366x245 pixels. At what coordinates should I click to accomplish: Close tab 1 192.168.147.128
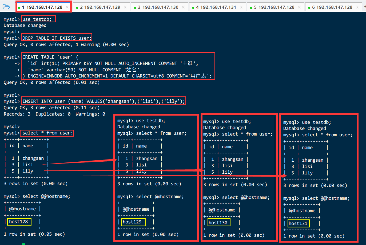[67, 7]
